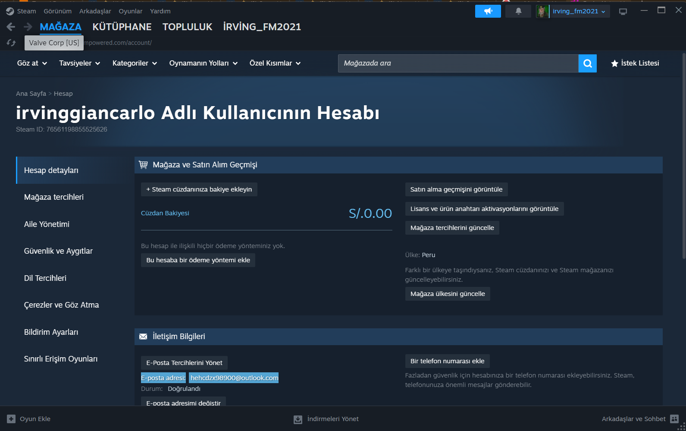
Task: Reload the page with the refresh icon
Action: point(11,43)
